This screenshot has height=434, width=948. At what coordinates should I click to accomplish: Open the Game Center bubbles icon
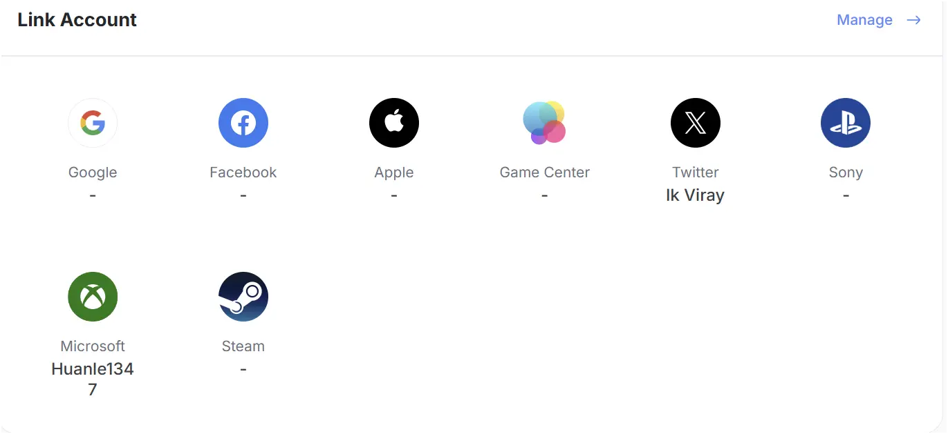(544, 123)
